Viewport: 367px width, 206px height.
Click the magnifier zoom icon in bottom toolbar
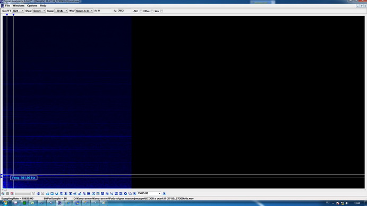pyautogui.click(x=3, y=193)
